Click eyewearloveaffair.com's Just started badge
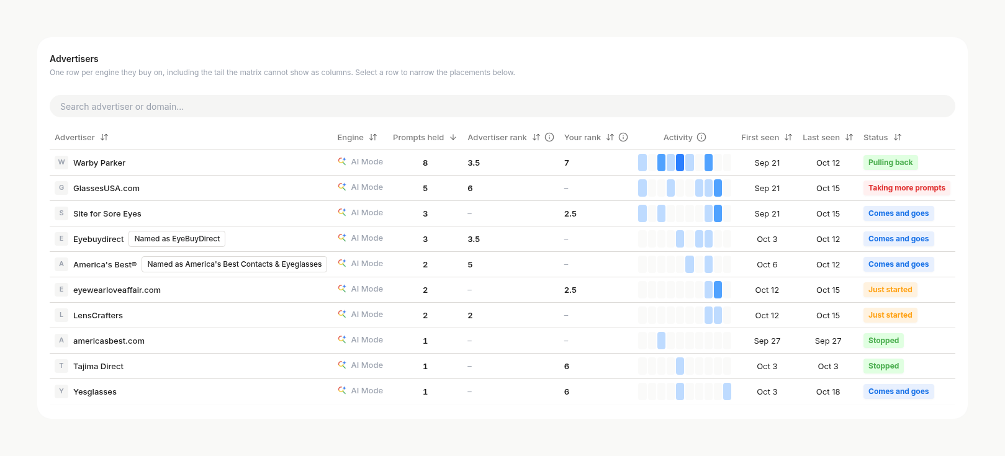This screenshot has width=1005, height=456. click(x=890, y=290)
